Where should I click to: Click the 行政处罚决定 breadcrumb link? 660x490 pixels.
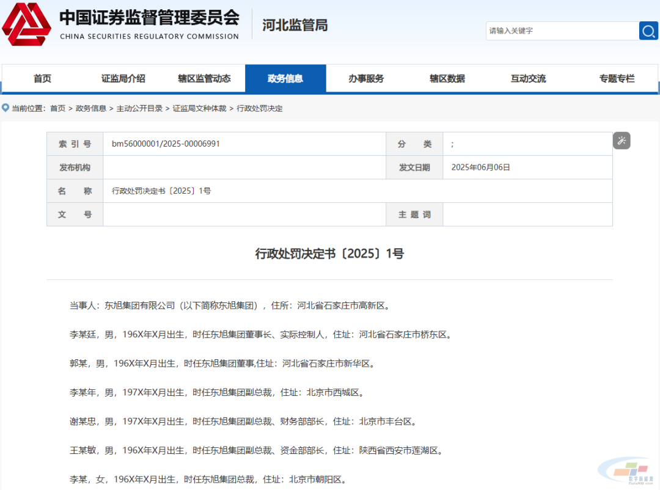point(260,109)
